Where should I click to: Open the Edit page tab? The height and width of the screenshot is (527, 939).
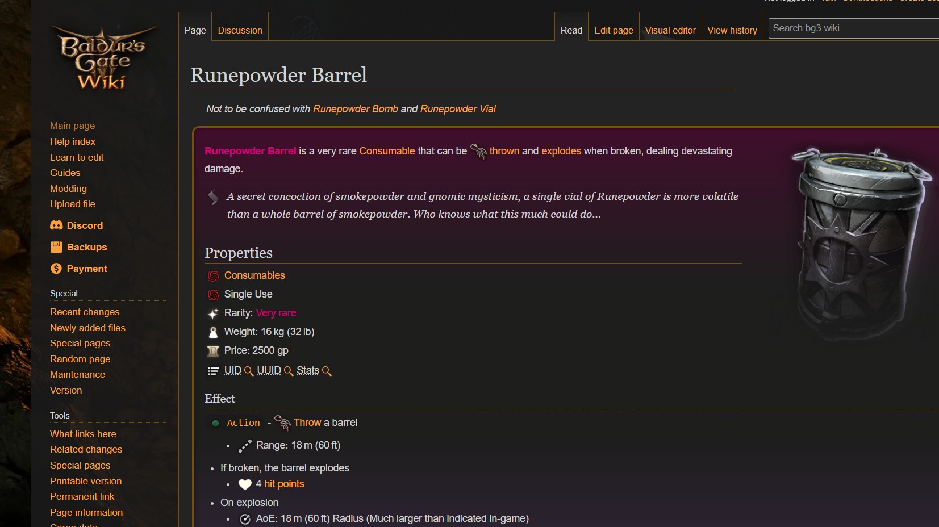(614, 30)
